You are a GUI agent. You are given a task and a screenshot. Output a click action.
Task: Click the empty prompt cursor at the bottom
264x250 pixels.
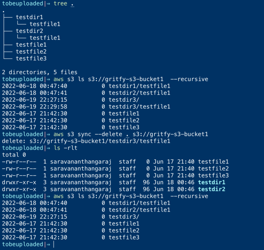click(x=54, y=244)
